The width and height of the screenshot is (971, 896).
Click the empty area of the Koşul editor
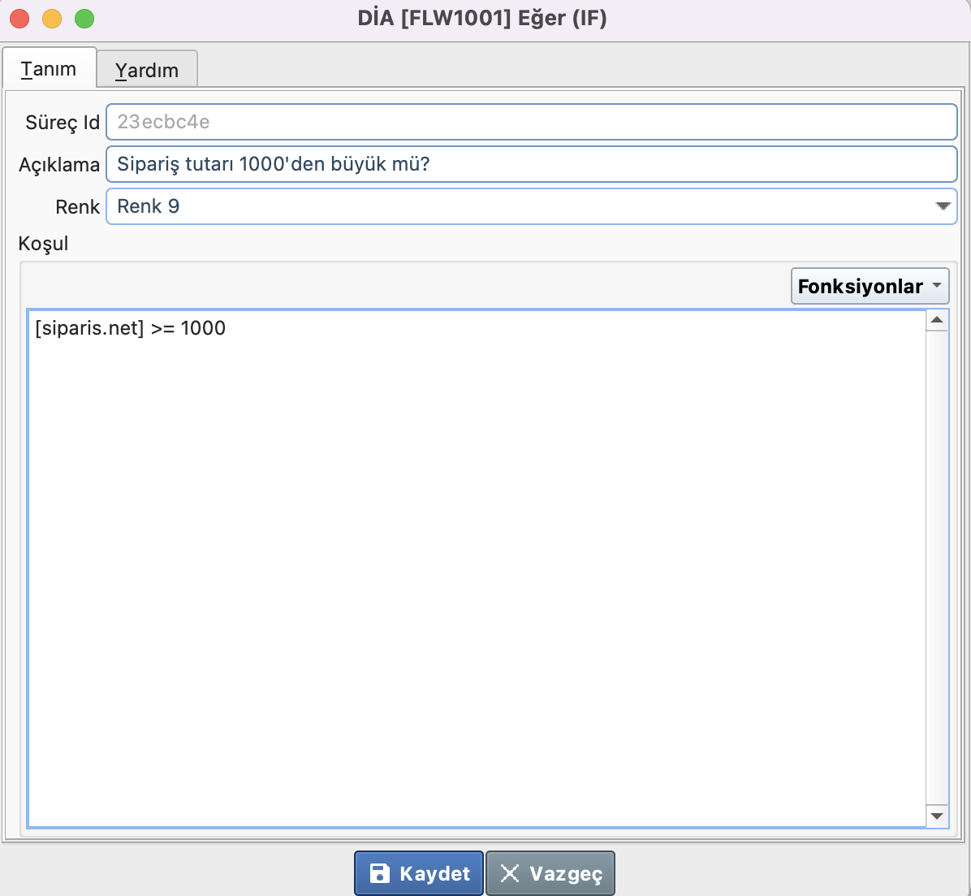(476, 569)
